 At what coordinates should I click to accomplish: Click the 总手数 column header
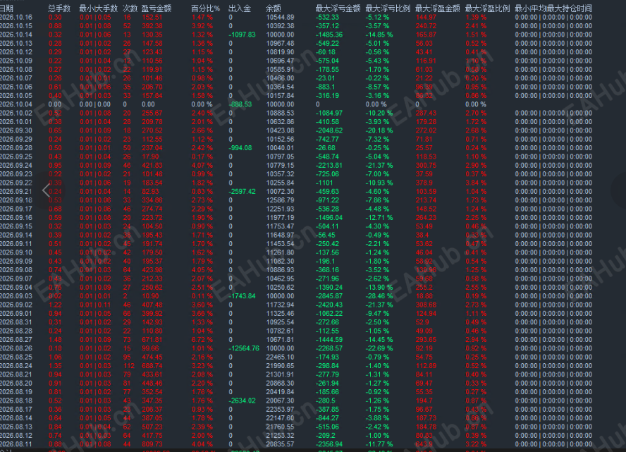point(59,8)
